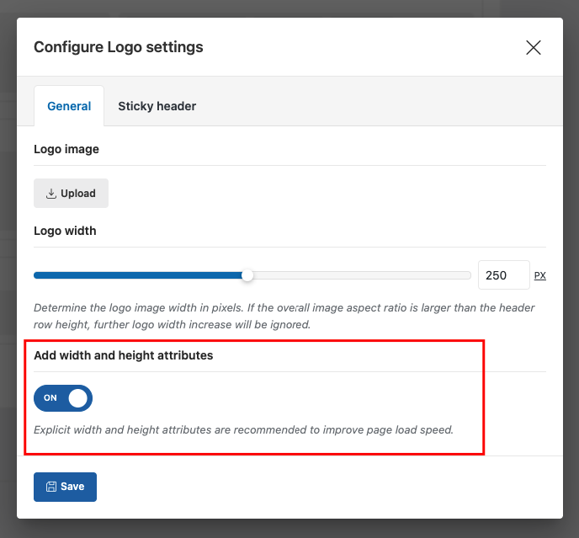
Task: Save the logo settings
Action: point(65,487)
